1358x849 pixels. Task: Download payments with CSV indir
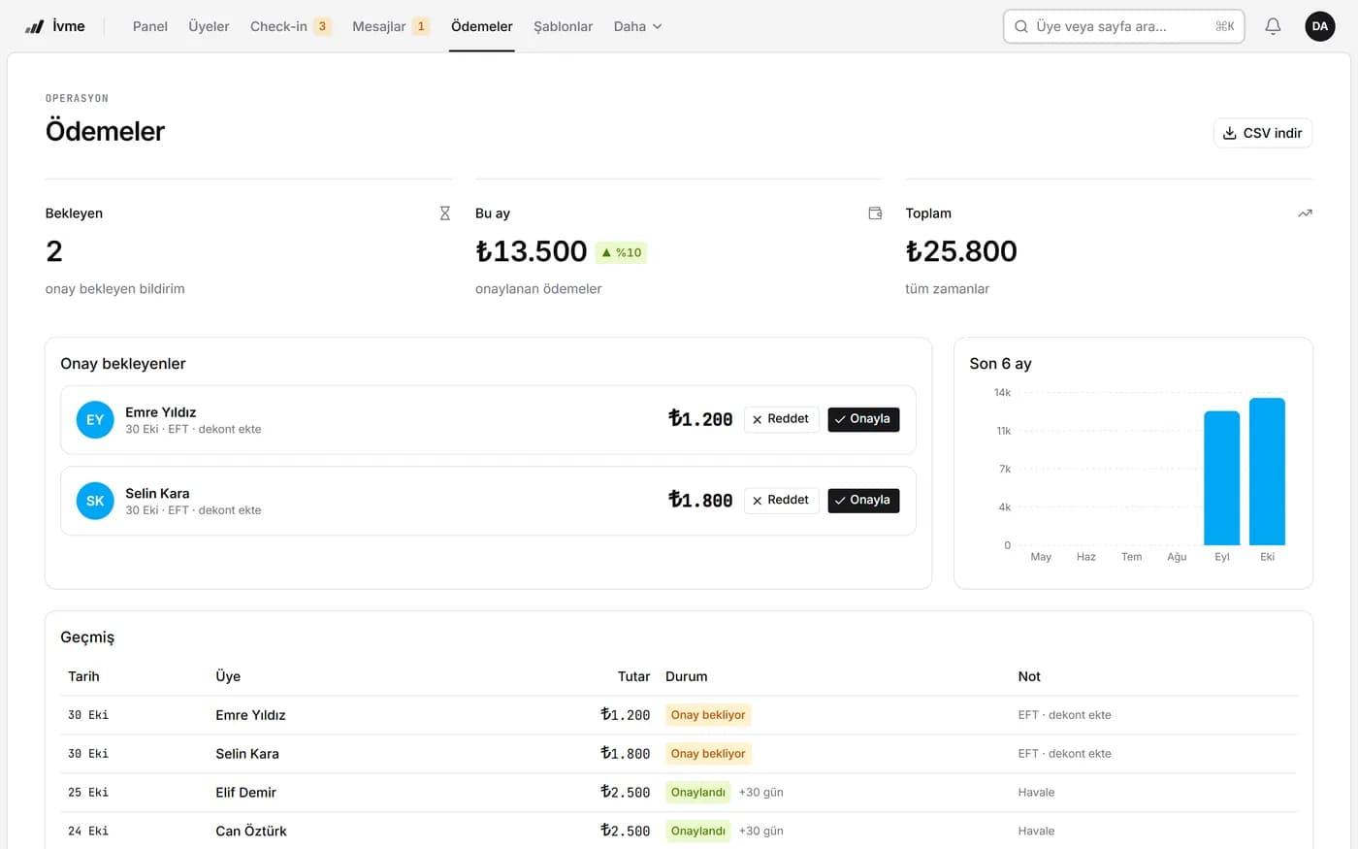[1262, 133]
